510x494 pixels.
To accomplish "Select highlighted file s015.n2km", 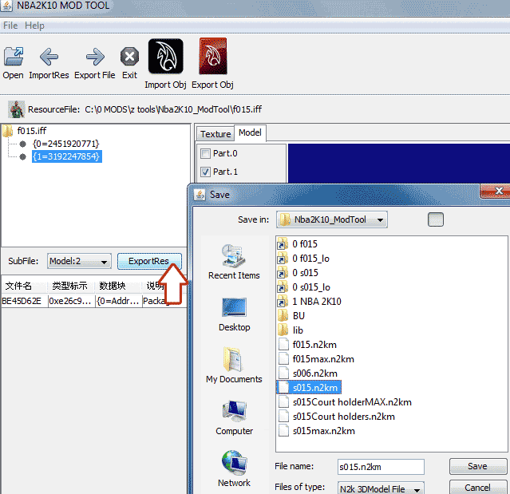I will tap(309, 388).
